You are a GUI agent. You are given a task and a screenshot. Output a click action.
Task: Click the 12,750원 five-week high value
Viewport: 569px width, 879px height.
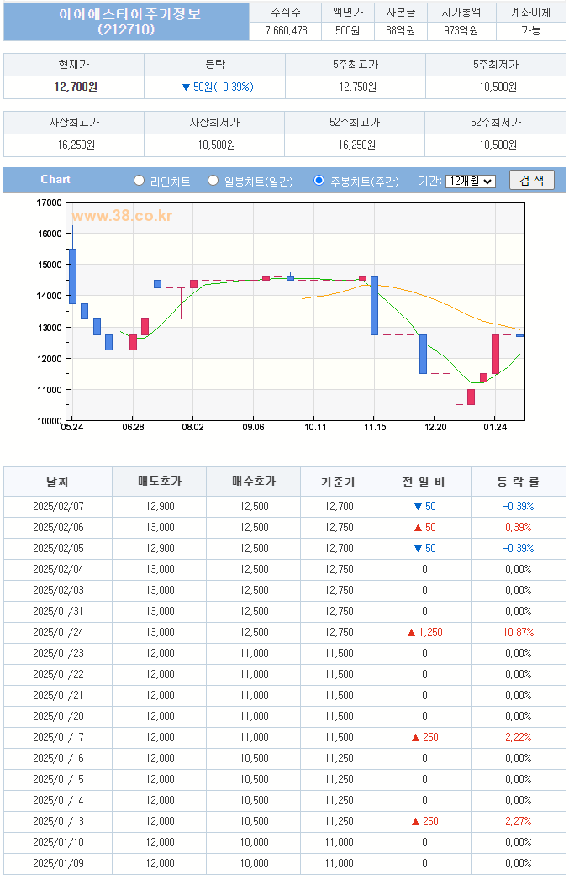358,87
